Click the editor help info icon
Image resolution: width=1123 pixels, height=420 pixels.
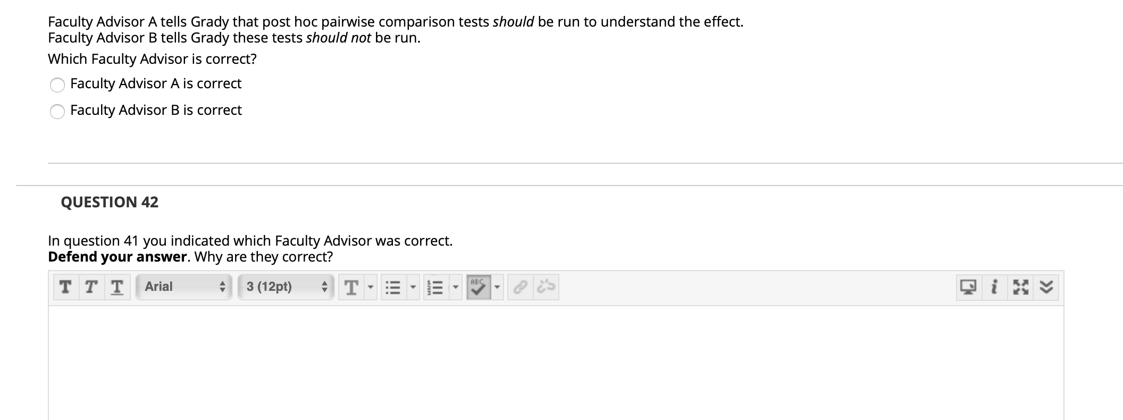pos(993,287)
